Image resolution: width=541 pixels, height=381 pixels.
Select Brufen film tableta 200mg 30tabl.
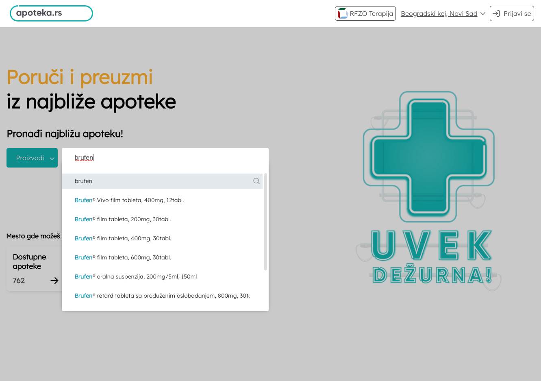coord(123,219)
